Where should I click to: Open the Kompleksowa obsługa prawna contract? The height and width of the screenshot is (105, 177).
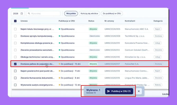click(37, 43)
